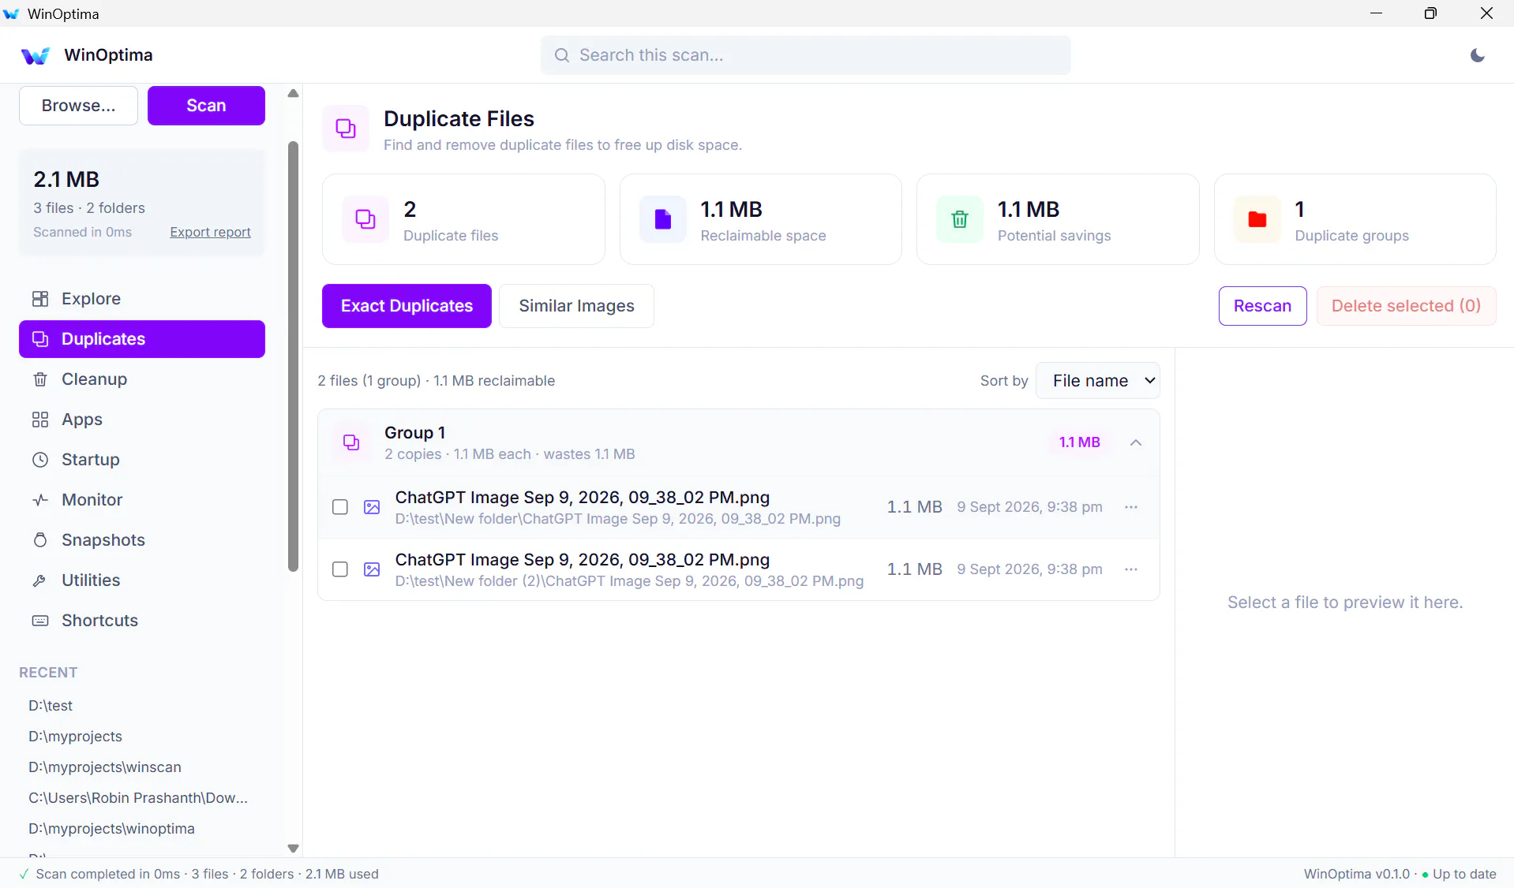The image size is (1514, 888).
Task: Click the Duplicate Files header icon
Action: coord(346,129)
